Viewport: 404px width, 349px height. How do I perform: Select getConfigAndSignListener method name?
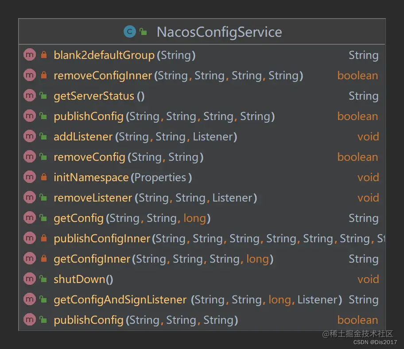point(120,299)
